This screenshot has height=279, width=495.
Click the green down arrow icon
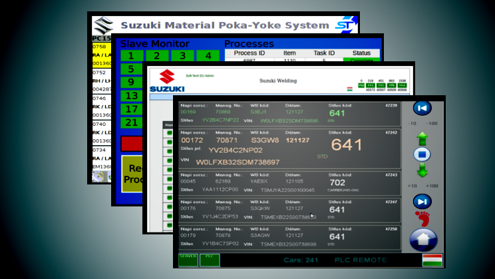tap(422, 170)
